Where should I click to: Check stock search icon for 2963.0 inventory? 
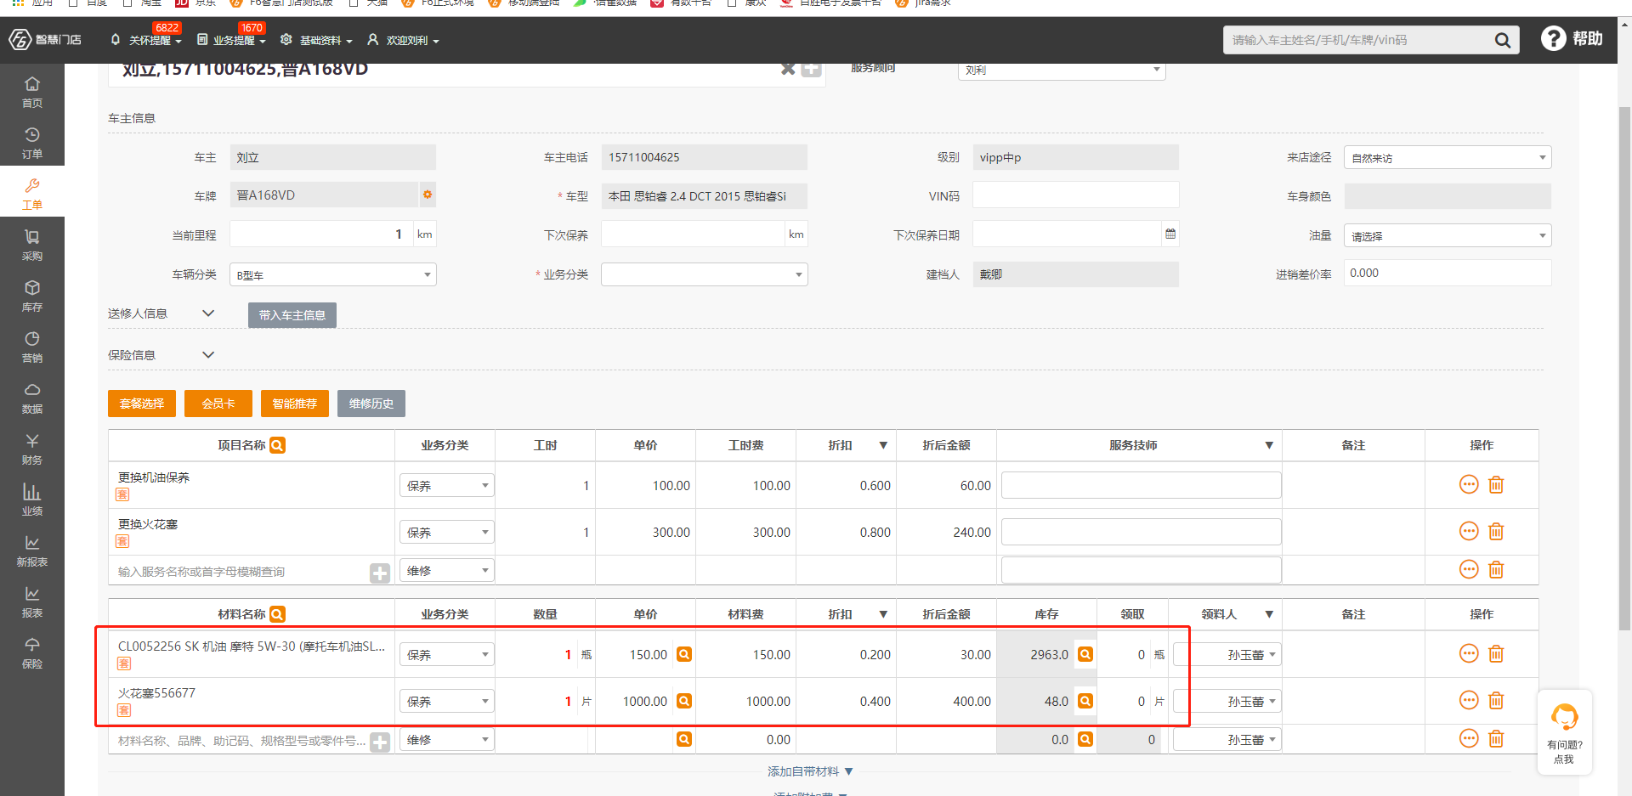pos(1085,654)
